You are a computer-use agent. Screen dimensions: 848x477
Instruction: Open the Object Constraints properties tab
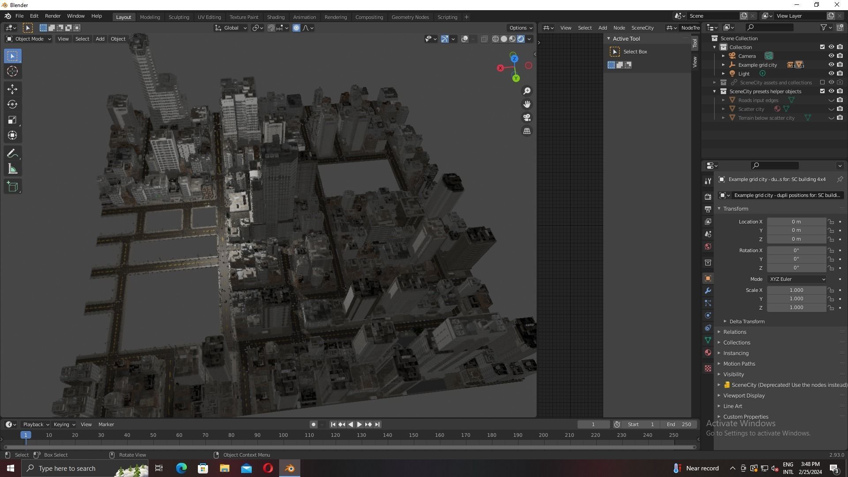(x=708, y=328)
